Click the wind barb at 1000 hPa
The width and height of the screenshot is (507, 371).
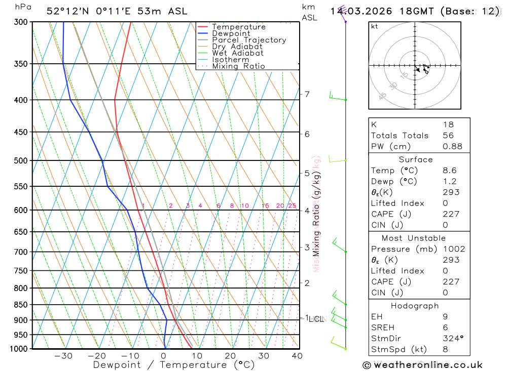tap(338, 343)
